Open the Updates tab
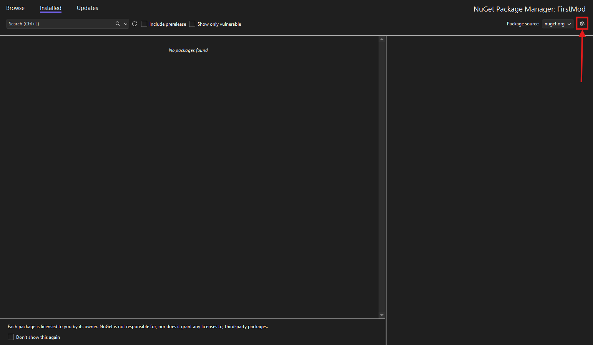This screenshot has width=593, height=345. (x=87, y=8)
